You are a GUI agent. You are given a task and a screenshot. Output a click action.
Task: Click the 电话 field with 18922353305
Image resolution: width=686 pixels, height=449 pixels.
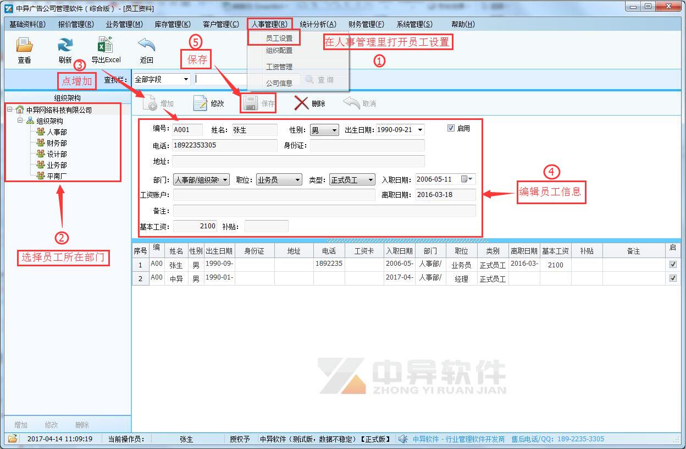[225, 145]
